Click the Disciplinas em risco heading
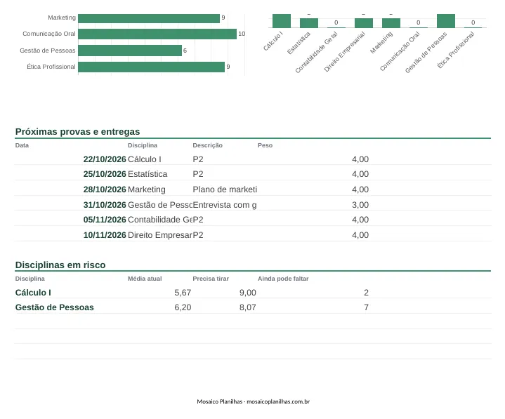The width and height of the screenshot is (505, 419). point(60,265)
